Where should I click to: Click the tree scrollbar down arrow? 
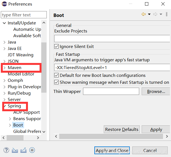click(44, 132)
